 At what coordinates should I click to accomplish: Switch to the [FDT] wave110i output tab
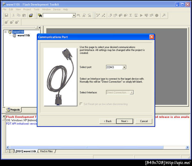(26, 151)
